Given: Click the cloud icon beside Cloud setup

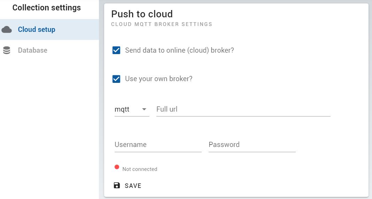Looking at the screenshot, I should point(7,29).
